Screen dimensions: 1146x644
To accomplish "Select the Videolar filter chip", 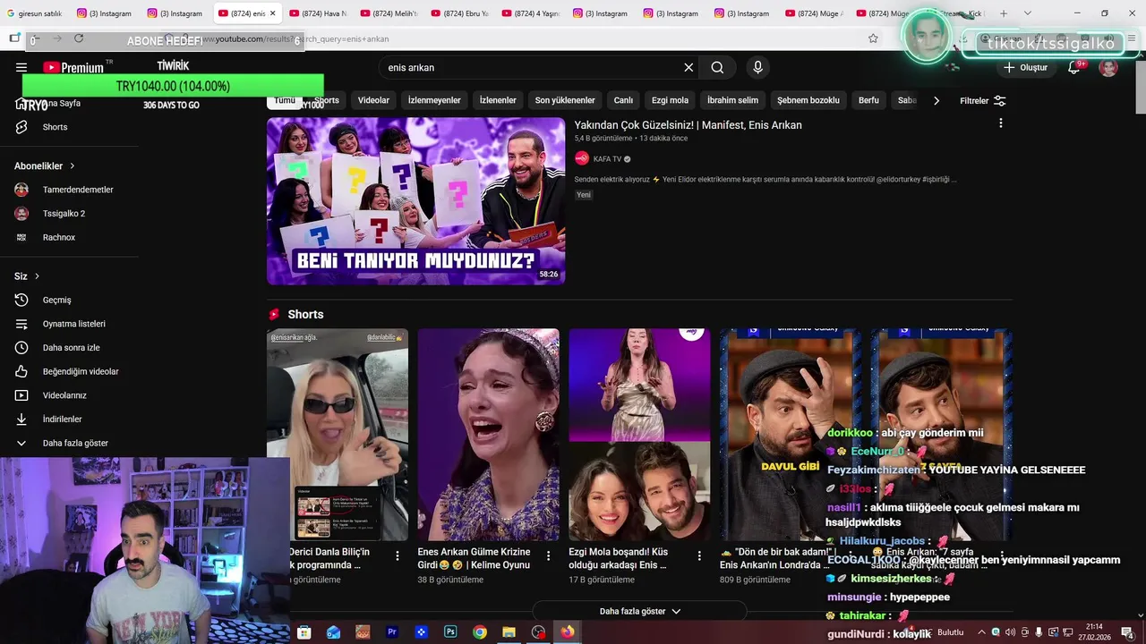I will tap(373, 100).
